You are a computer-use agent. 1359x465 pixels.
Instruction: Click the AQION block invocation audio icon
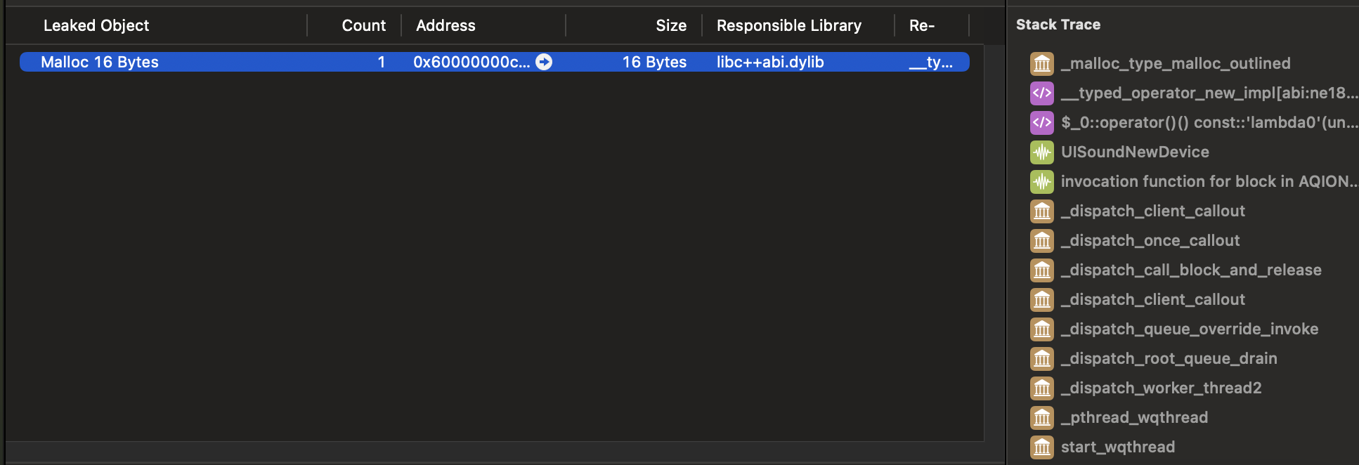pos(1042,181)
